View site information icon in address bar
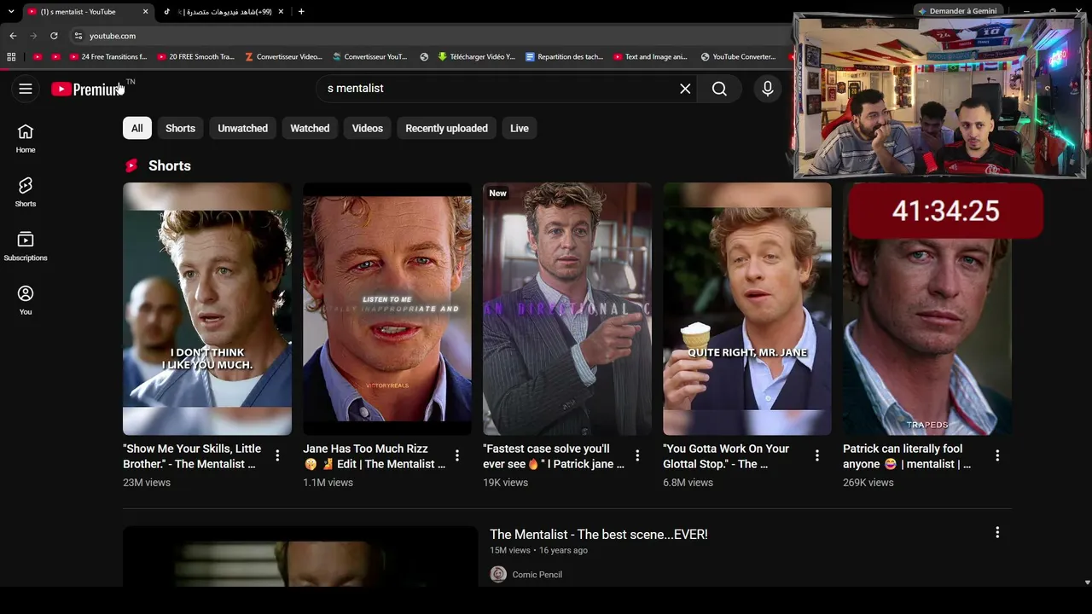Screen dimensions: 1092x614 click(78, 36)
